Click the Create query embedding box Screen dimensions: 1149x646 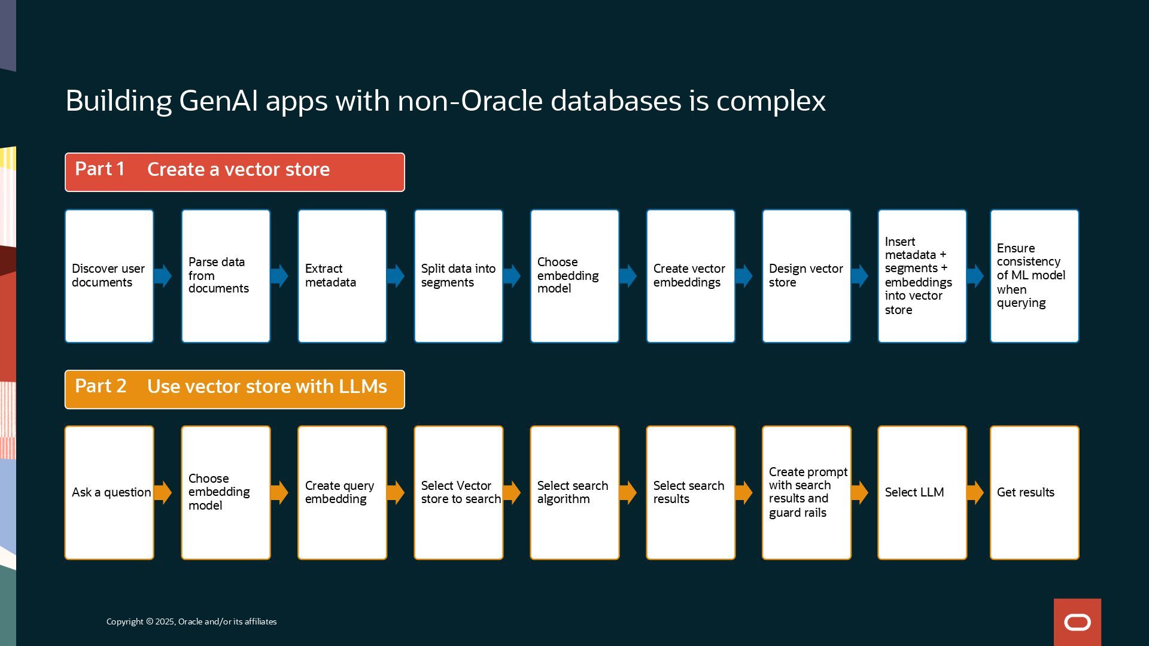click(342, 493)
